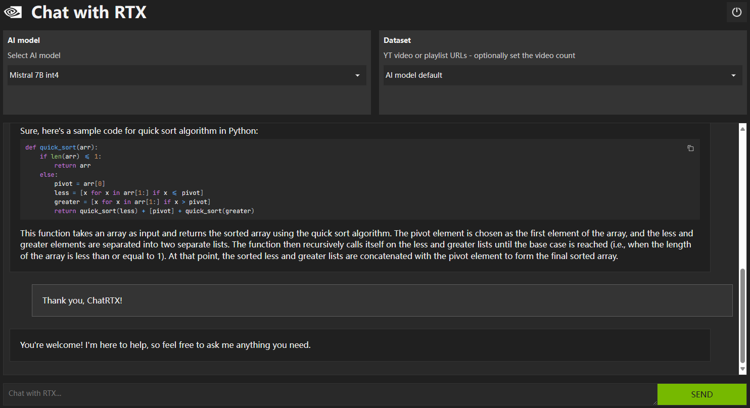Click the "Dataset" panel heading
Viewport: 750px width, 408px height.
pyautogui.click(x=397, y=40)
